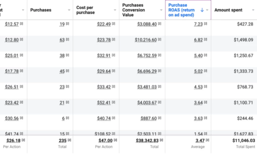Expand Purchases Conversion Value column menu
The height and width of the screenshot is (154, 257).
[161, 10]
